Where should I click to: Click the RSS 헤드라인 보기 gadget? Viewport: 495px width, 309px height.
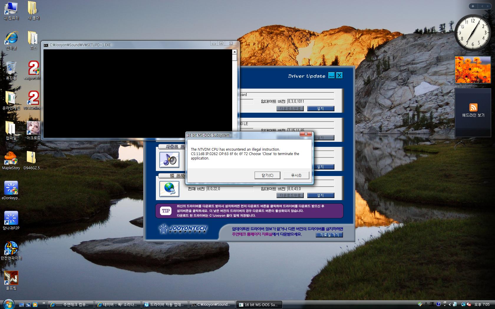point(473,110)
